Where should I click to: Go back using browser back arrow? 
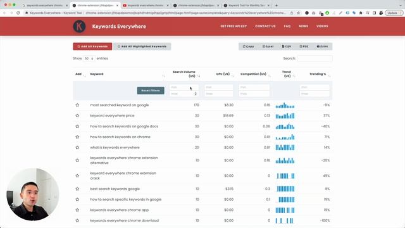pyautogui.click(x=4, y=13)
